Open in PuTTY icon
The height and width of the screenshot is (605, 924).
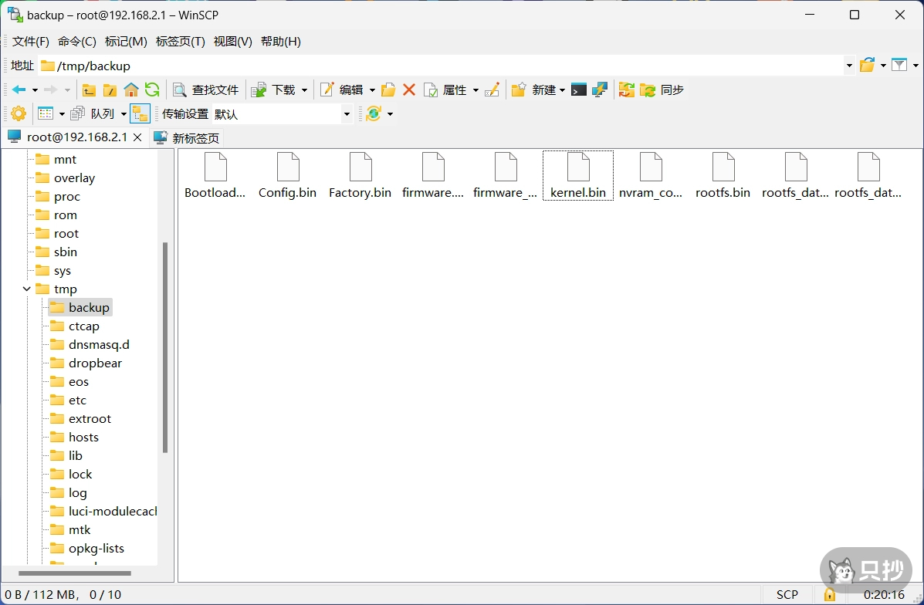click(600, 90)
